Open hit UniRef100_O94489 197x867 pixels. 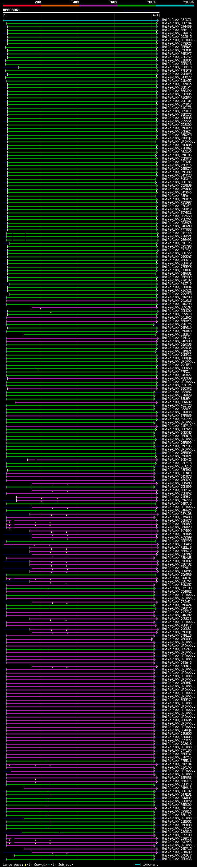176,26
